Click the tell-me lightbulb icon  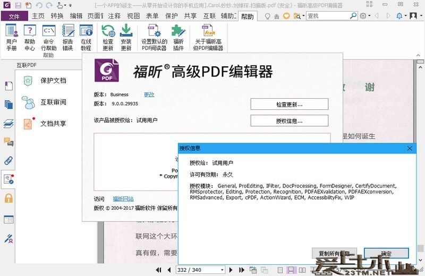268,16
